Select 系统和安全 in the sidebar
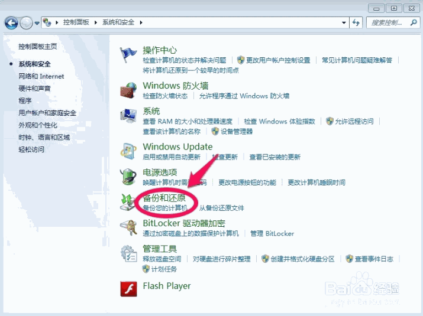Viewport: 423px width, 316px height. 34,64
